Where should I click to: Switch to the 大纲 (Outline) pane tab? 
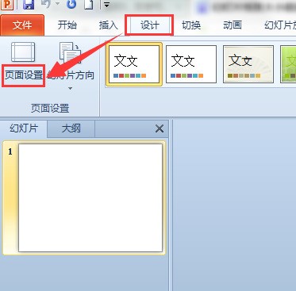click(x=71, y=128)
